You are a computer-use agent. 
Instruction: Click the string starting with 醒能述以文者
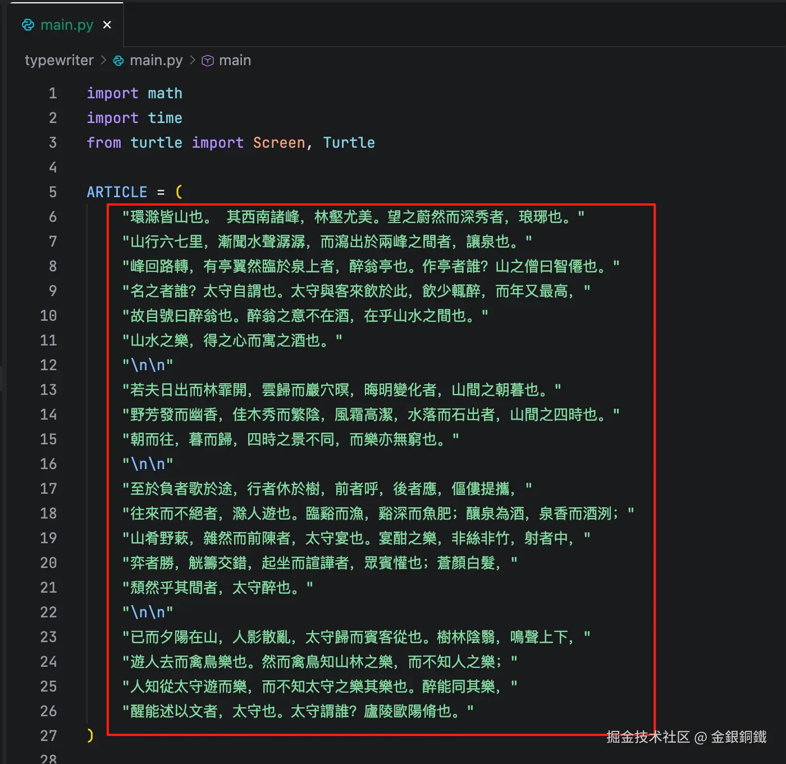[x=298, y=711]
